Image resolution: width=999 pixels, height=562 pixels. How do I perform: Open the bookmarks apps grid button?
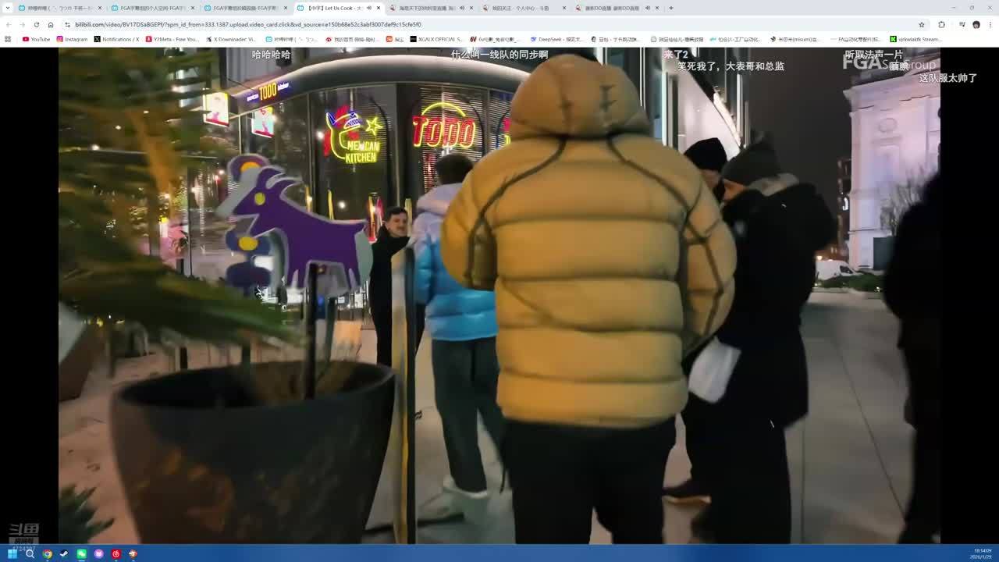coord(8,39)
